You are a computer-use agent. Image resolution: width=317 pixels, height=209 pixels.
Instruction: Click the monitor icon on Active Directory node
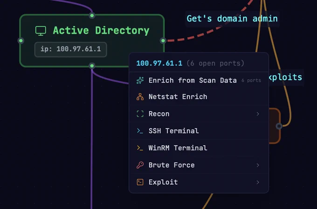coord(41,31)
